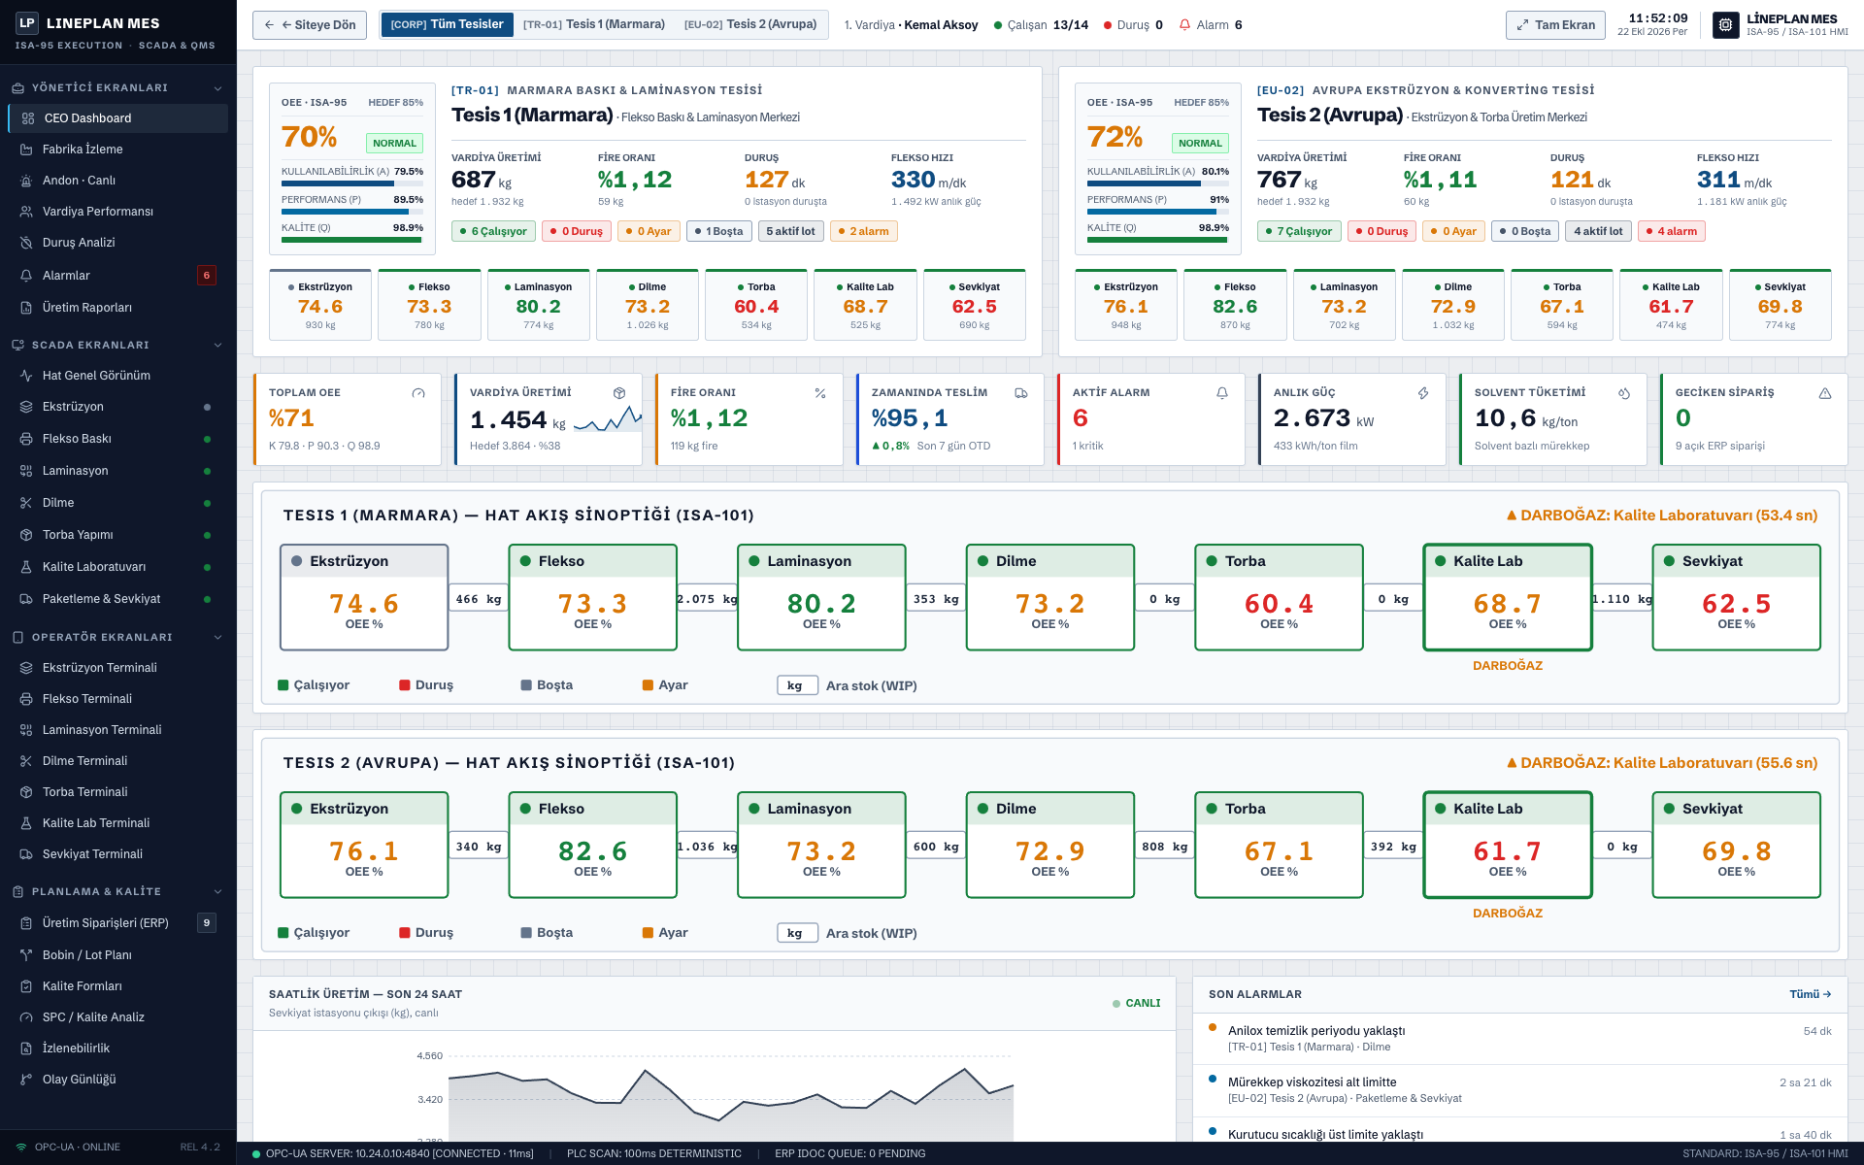The width and height of the screenshot is (1864, 1165).
Task: Open Vardiya Performansı menu item
Action: 117,212
